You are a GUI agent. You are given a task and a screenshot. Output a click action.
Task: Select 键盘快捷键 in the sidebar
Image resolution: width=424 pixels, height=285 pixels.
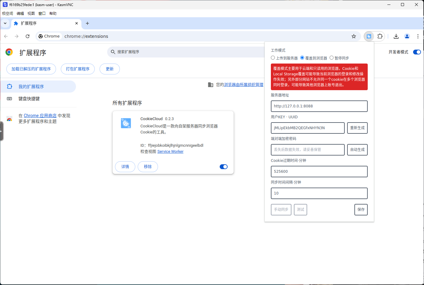point(38,99)
